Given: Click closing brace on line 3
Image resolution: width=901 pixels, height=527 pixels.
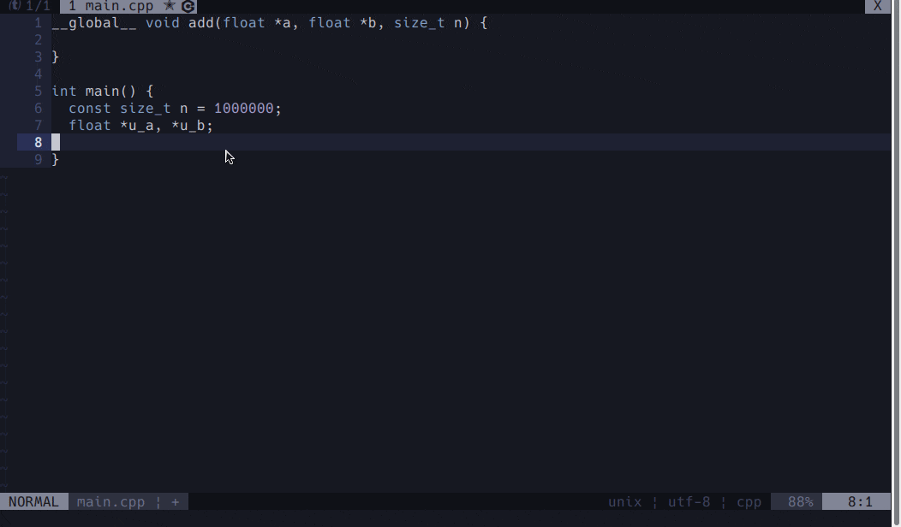Looking at the screenshot, I should [x=55, y=56].
